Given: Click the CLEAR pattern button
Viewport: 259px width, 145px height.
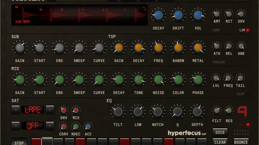Looking at the screenshot, I should pos(220,142).
